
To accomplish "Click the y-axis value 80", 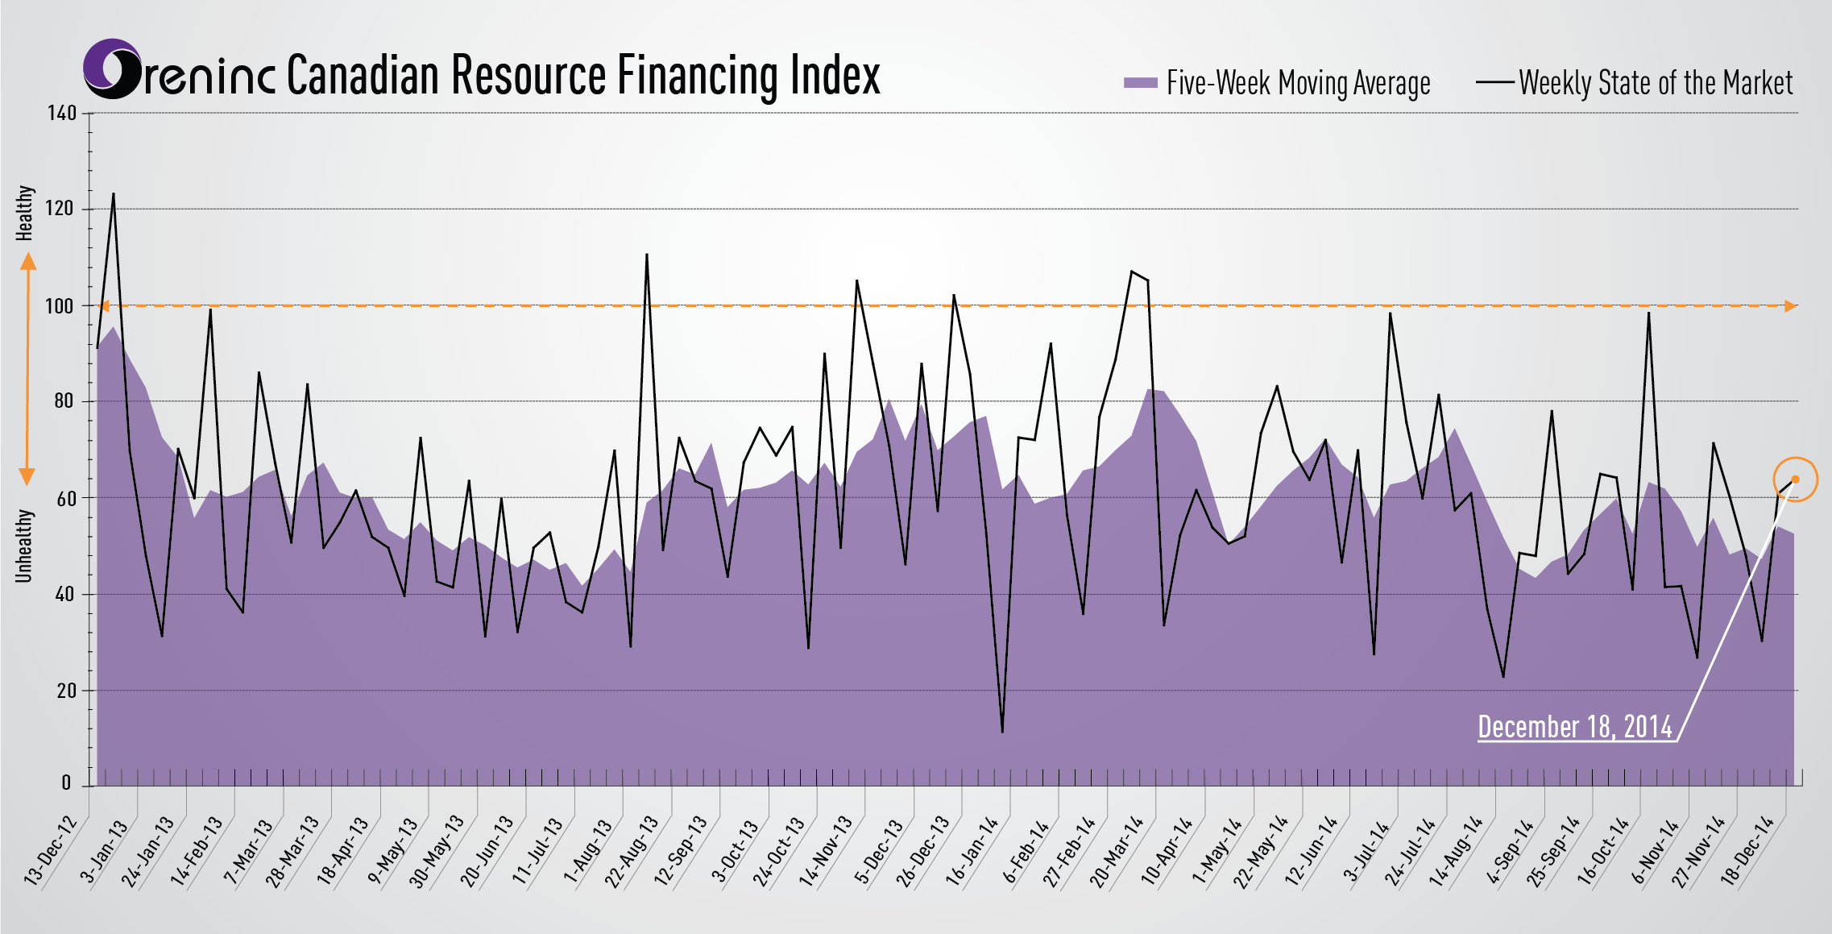I will tap(64, 401).
